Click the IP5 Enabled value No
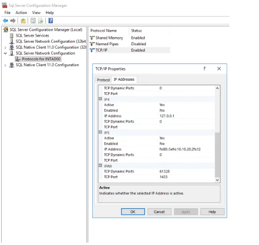The height and width of the screenshot is (245, 259). [x=162, y=143]
